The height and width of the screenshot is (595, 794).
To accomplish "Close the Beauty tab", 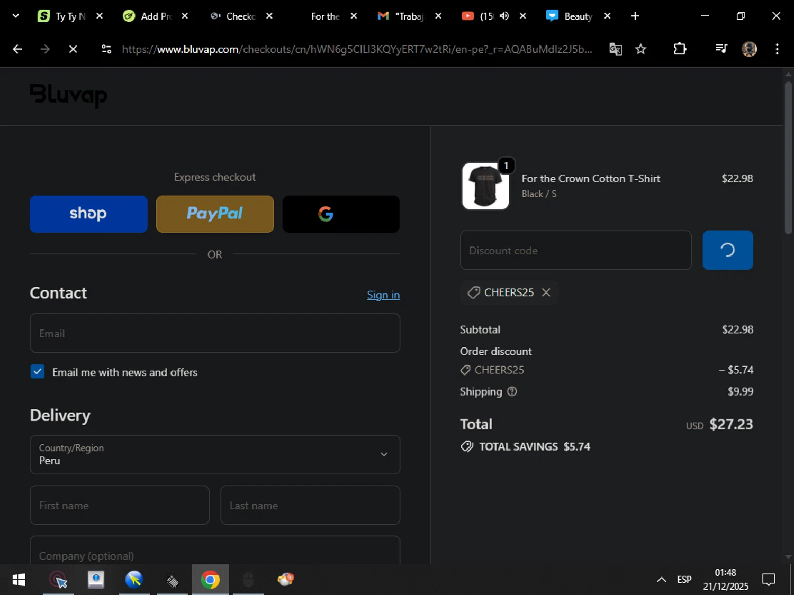I will (607, 16).
